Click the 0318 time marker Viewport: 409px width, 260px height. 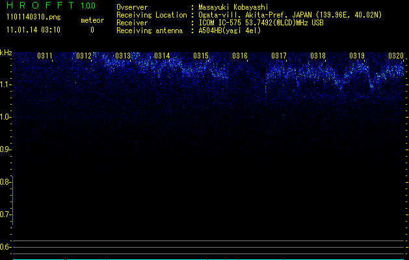(x=318, y=56)
